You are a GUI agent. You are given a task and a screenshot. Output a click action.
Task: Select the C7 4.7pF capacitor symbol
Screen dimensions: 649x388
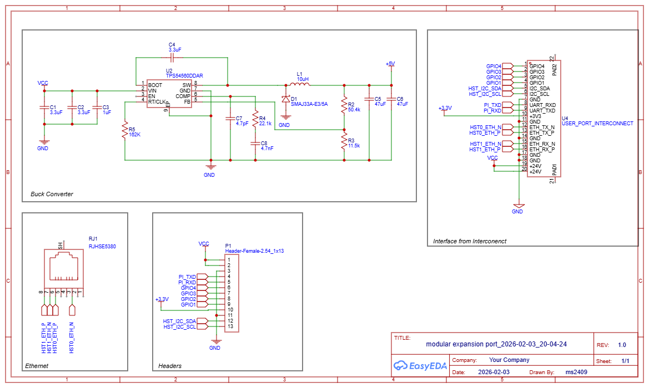[x=230, y=119]
